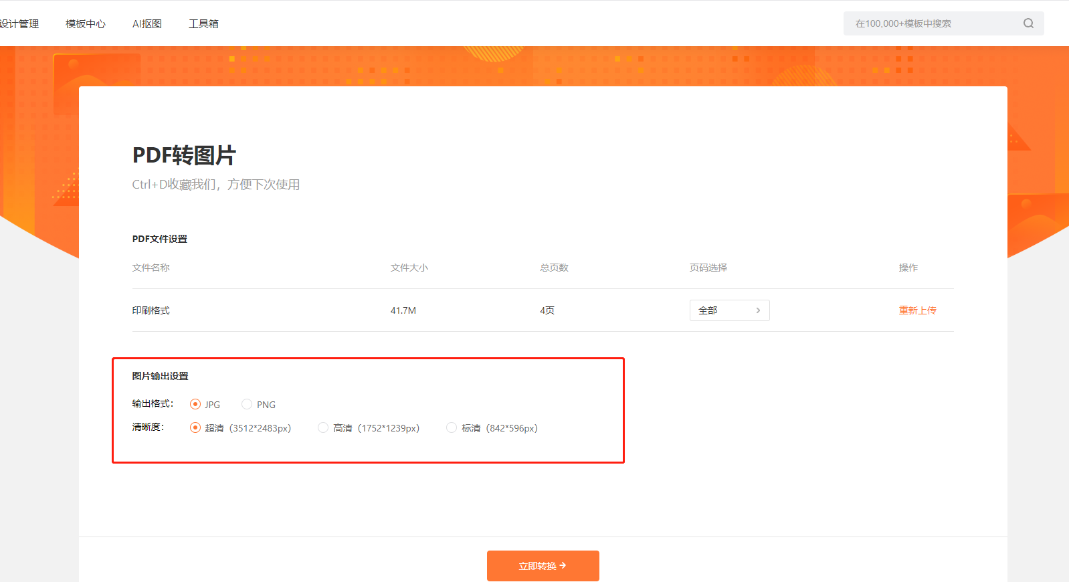Select PNG output format
Viewport: 1069px width, 582px height.
click(247, 404)
